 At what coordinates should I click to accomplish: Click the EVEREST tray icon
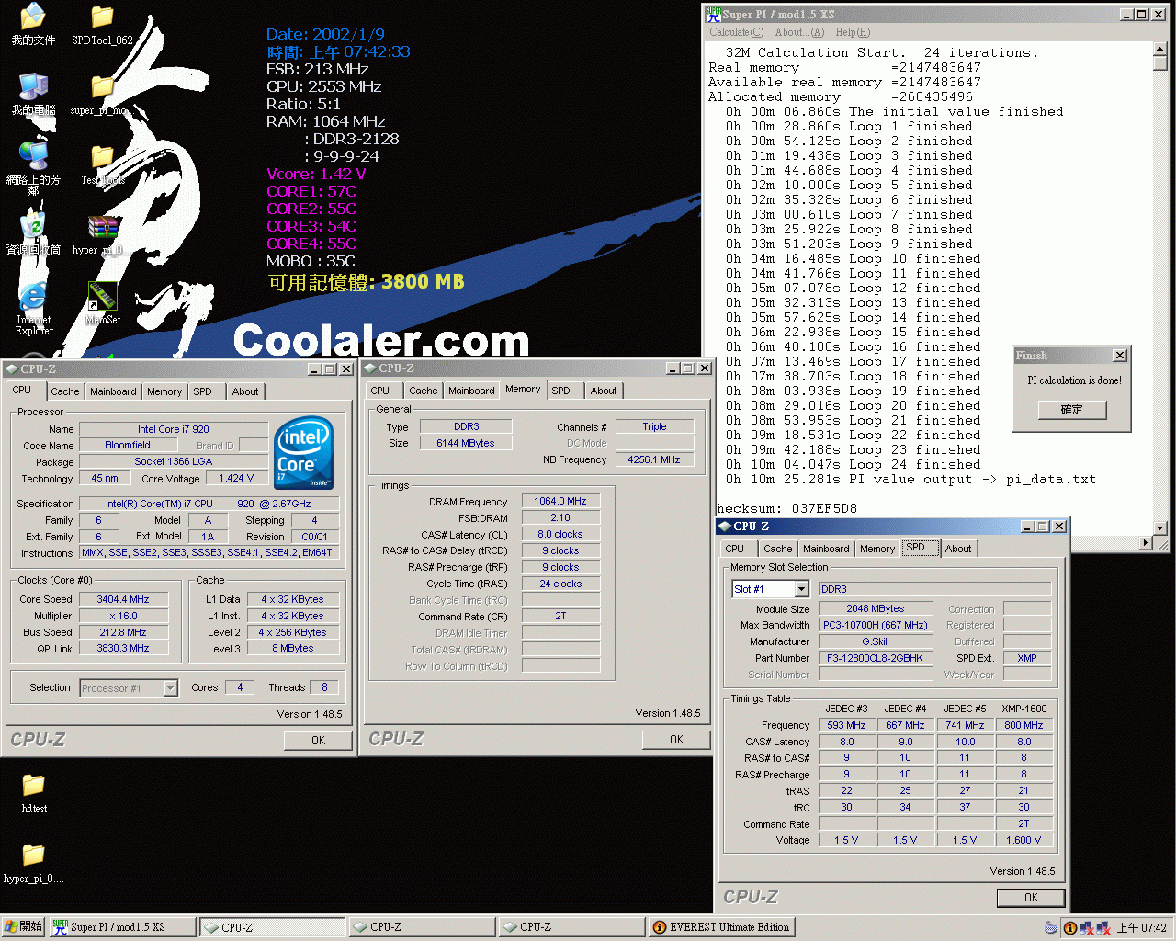pos(1069,928)
